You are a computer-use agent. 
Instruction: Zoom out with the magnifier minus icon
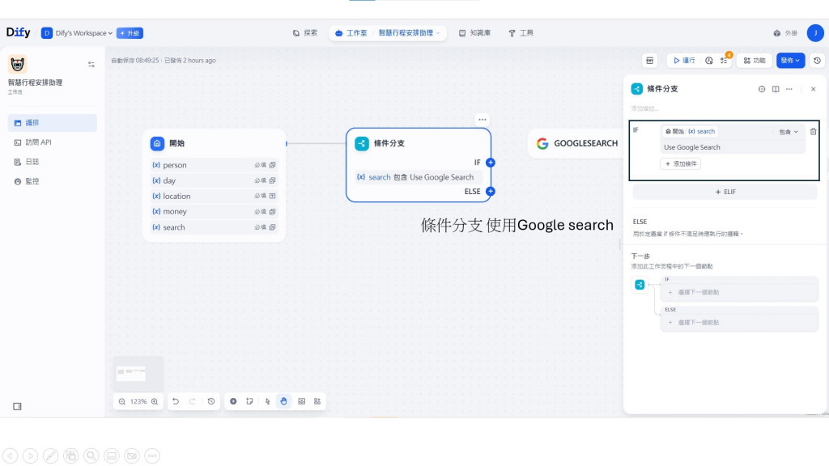coord(122,401)
